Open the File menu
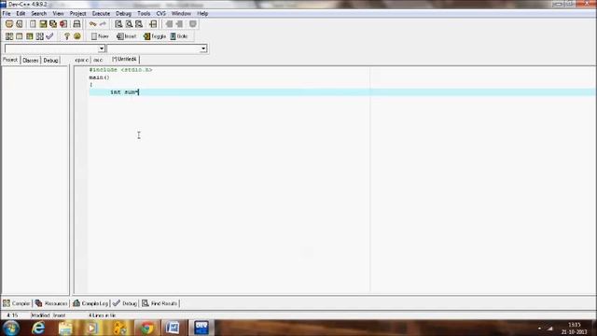 point(7,13)
